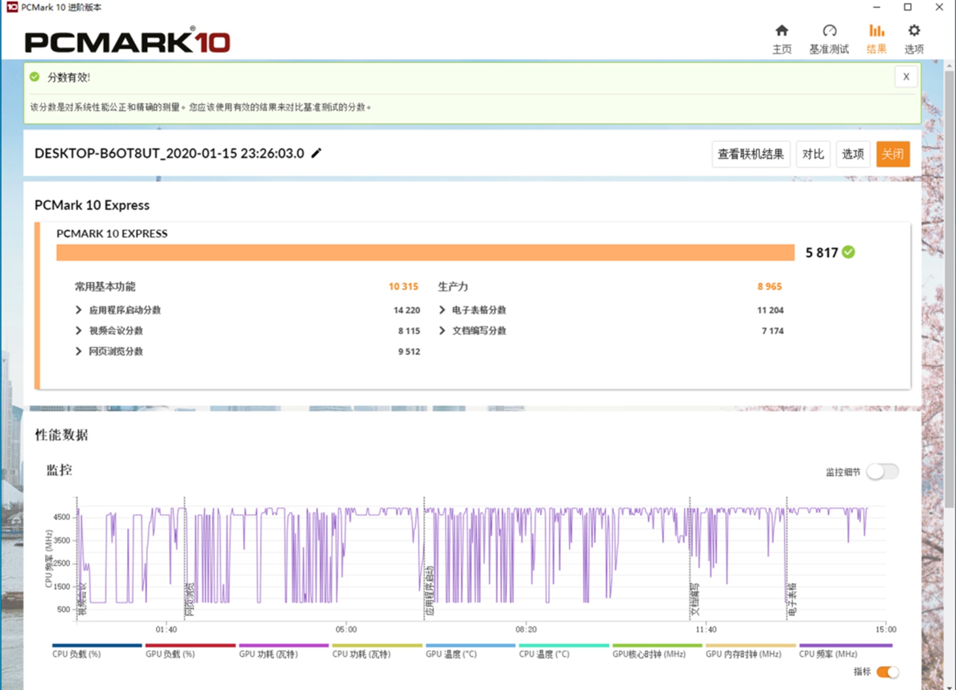This screenshot has width=956, height=690.
Task: Click the green checkmark beside score 5 817
Action: tap(848, 253)
